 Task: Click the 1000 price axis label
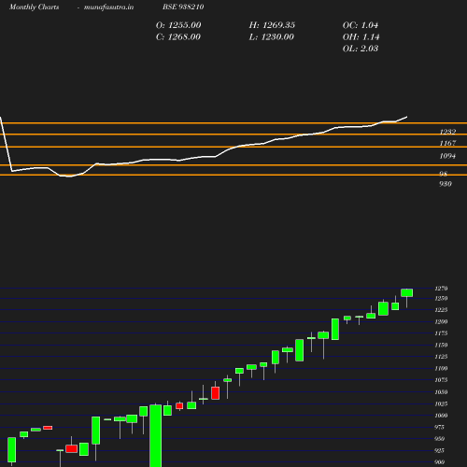441,416
